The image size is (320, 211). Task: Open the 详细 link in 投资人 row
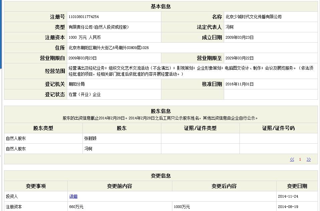[73, 196]
